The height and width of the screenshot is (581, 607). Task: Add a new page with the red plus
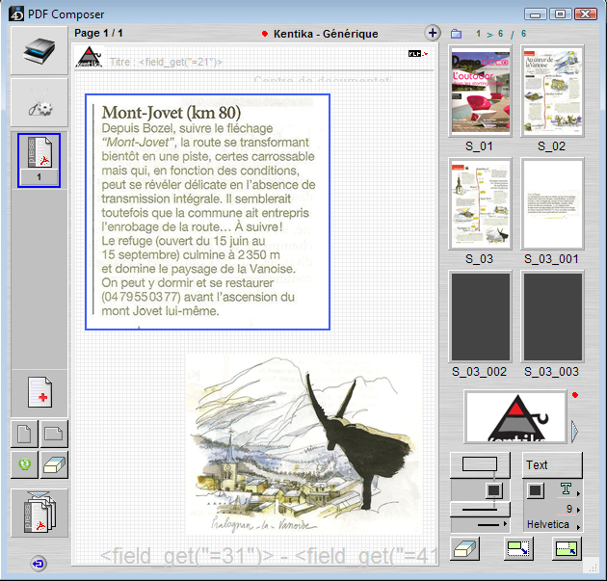[40, 392]
